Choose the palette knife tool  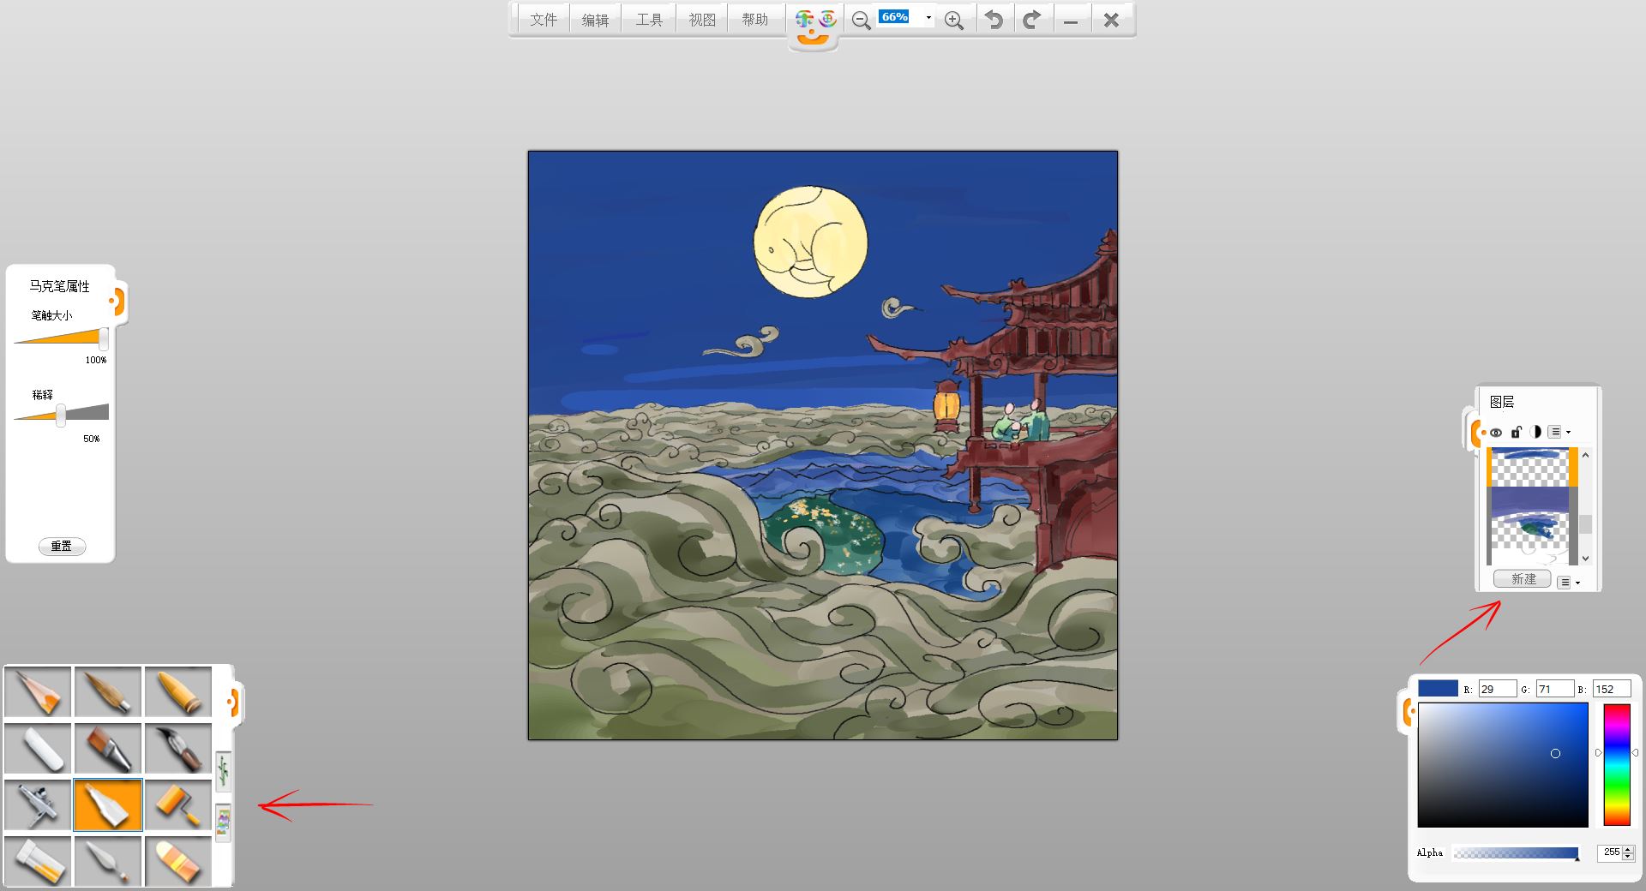point(108,861)
